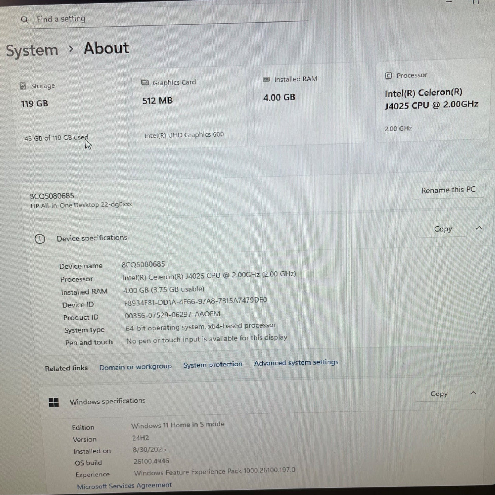The width and height of the screenshot is (495, 495).
Task: Click the Rename this PC button
Action: click(448, 190)
